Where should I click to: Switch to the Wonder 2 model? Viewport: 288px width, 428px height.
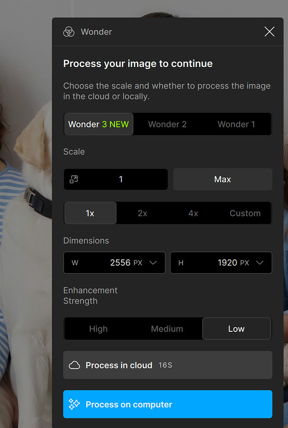tap(167, 124)
